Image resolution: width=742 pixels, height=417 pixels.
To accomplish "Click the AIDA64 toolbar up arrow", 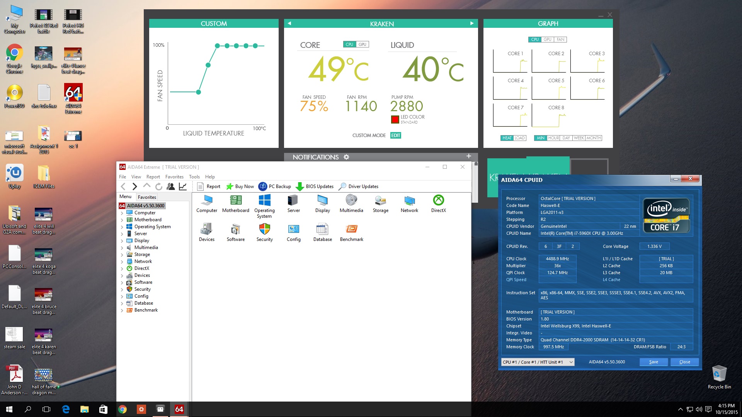I will tap(147, 186).
